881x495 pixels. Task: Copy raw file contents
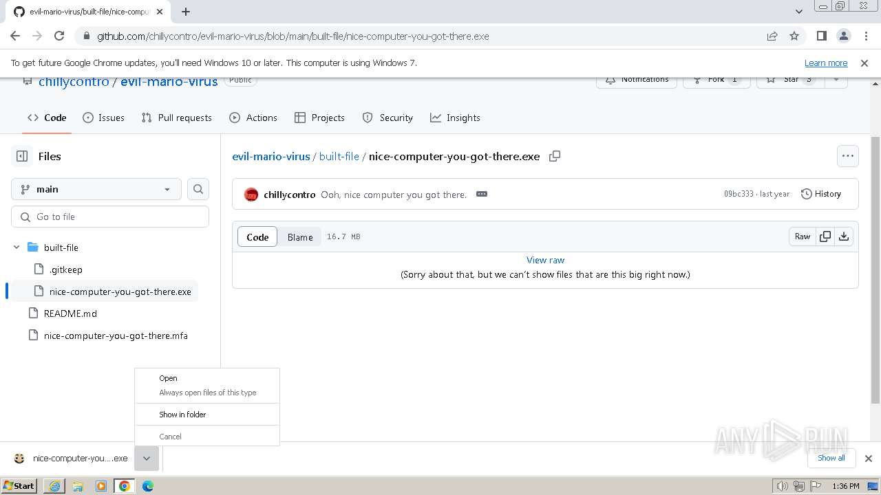(x=825, y=236)
